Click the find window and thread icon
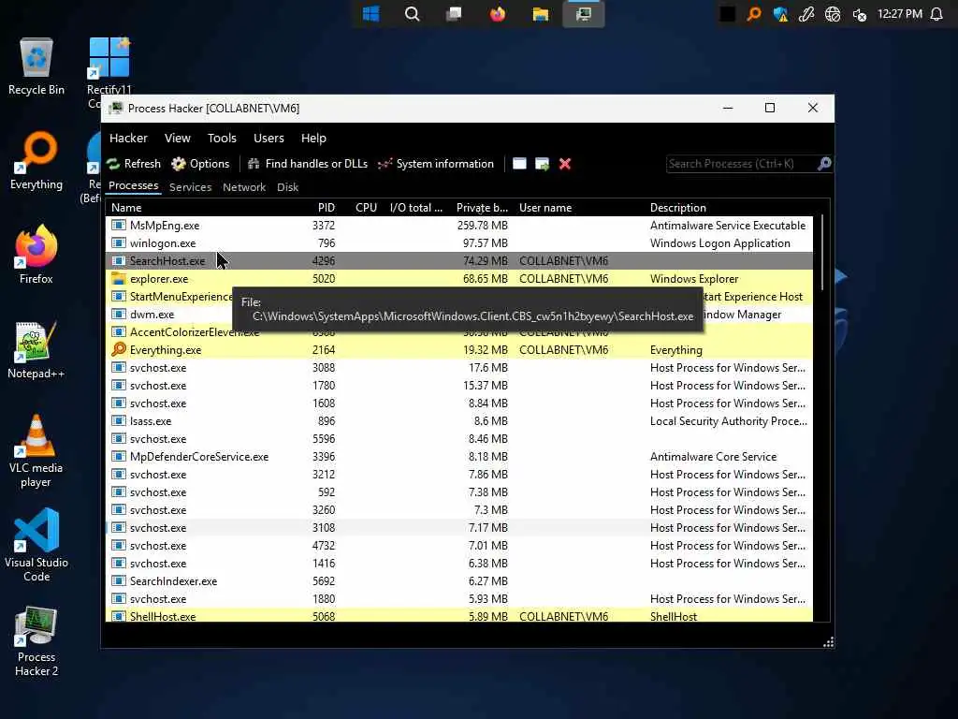 (x=542, y=164)
